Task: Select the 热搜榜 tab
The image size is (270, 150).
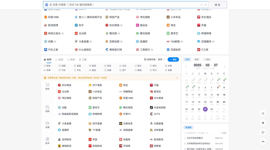Action: [188, 127]
